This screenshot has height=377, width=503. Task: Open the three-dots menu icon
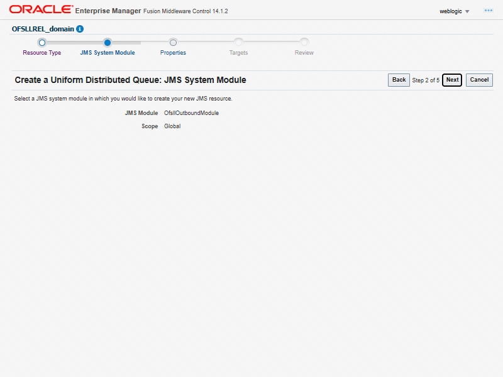(489, 11)
